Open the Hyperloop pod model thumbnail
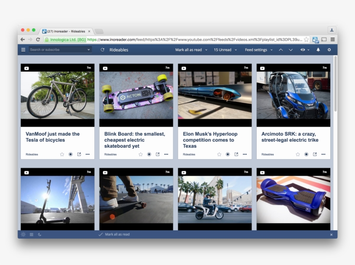Image resolution: width=355 pixels, height=265 pixels. point(215,95)
